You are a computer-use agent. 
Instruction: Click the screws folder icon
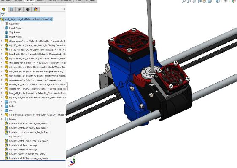(x=6, y=102)
